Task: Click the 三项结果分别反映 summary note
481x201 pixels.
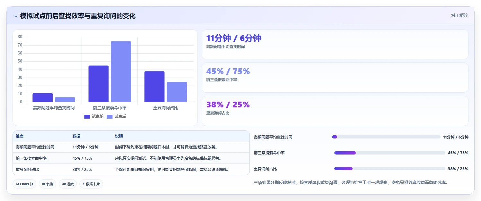Action: (x=351, y=183)
